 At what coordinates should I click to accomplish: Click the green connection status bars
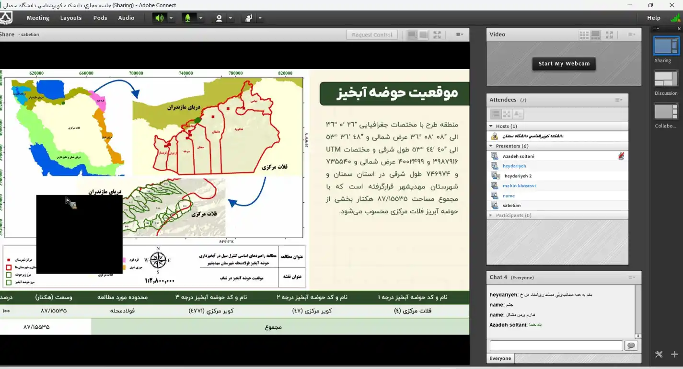pos(675,18)
